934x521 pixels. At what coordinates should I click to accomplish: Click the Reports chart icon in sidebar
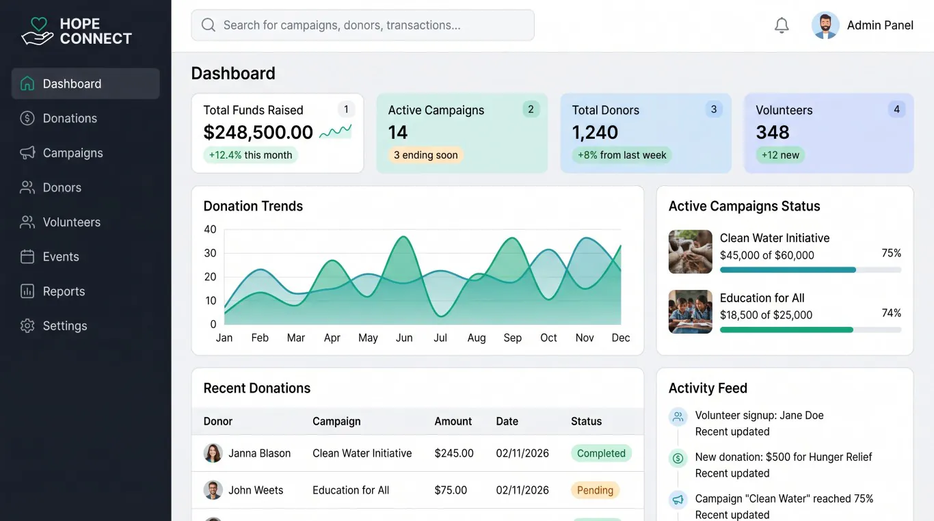point(27,291)
